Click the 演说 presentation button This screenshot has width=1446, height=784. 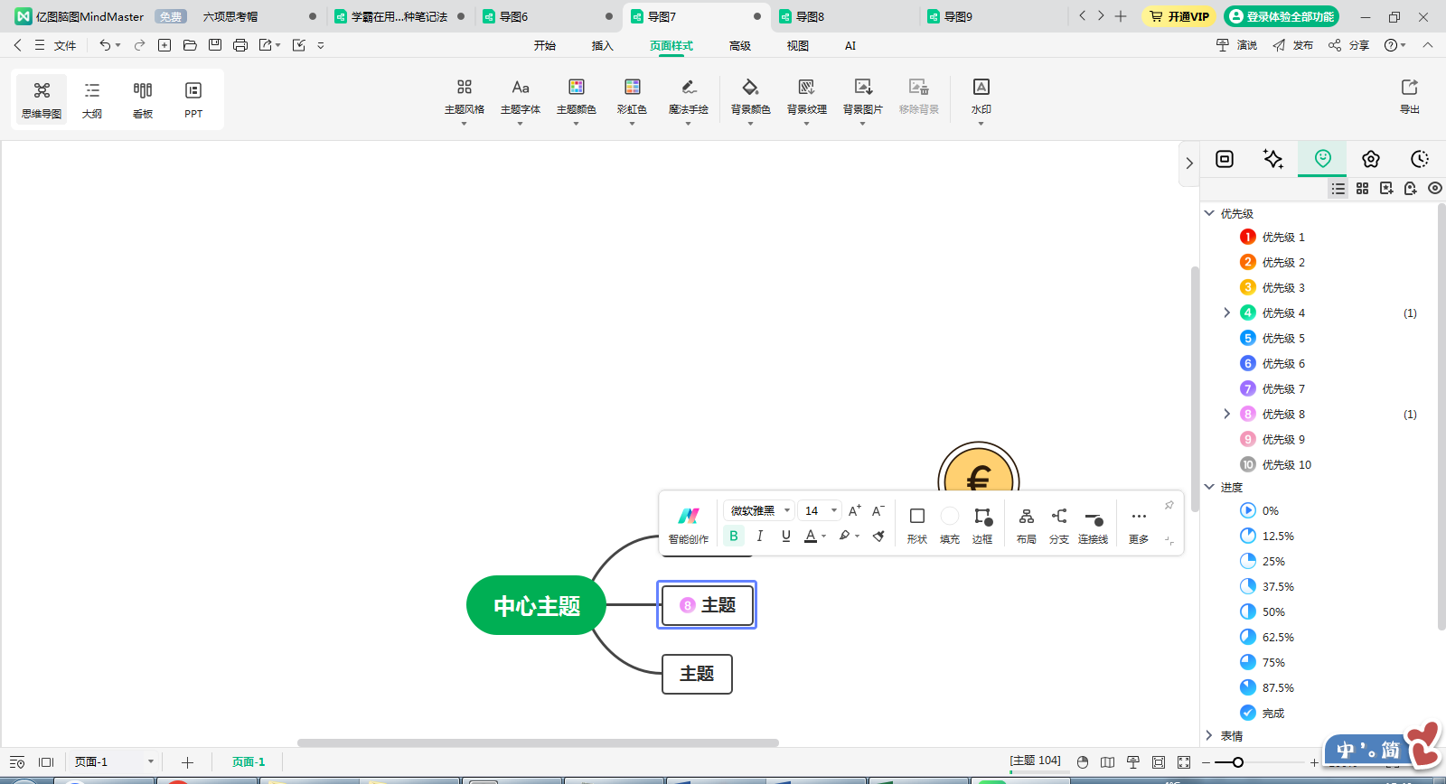click(1236, 45)
